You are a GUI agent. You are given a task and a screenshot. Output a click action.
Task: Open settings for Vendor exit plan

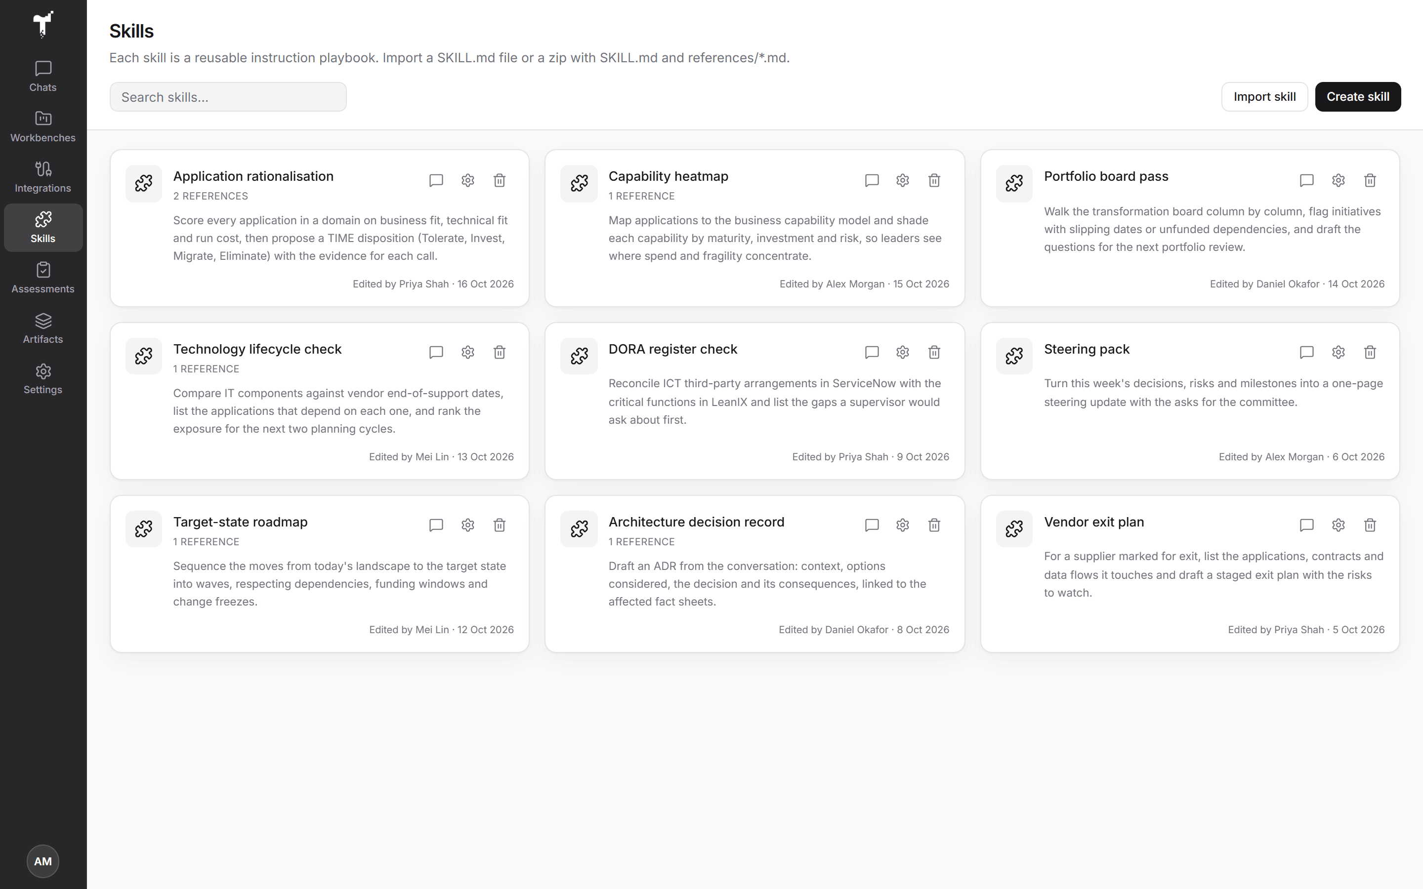tap(1339, 525)
